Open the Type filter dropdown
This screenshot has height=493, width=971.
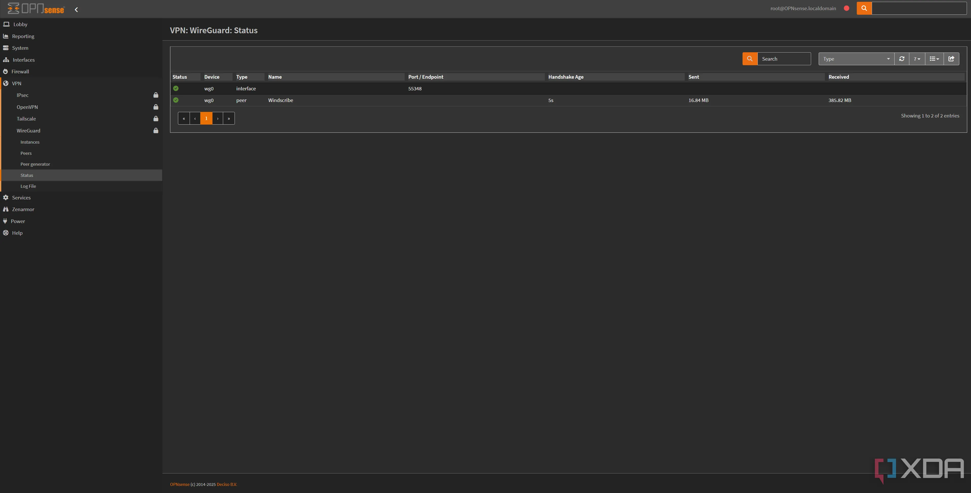(x=856, y=59)
